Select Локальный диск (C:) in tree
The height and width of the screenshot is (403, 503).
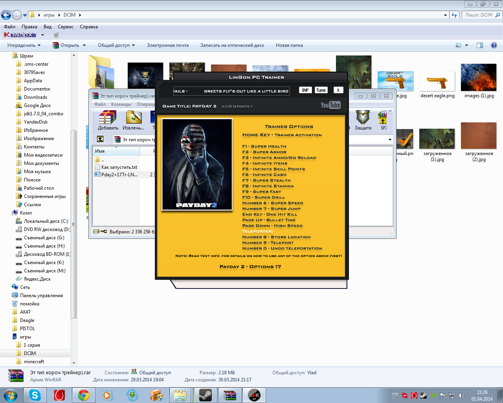[x=46, y=221]
